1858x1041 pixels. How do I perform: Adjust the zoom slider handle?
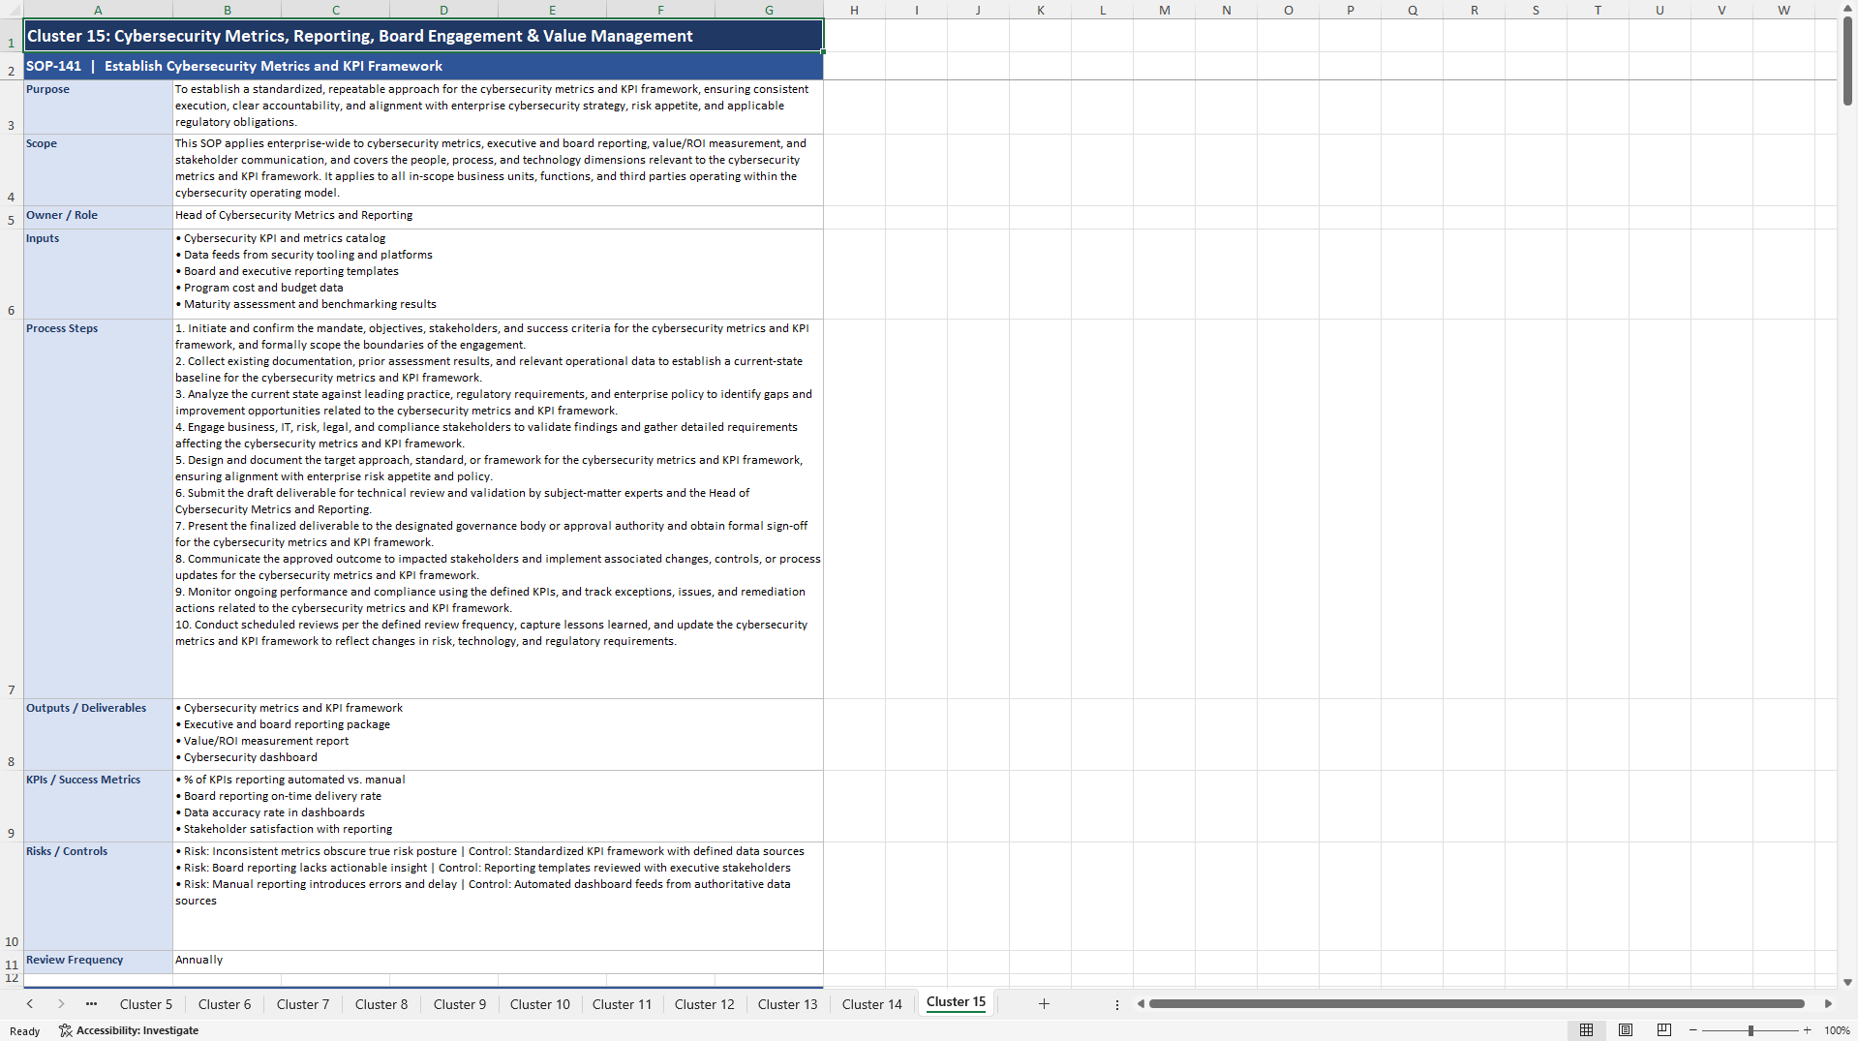(1751, 1030)
